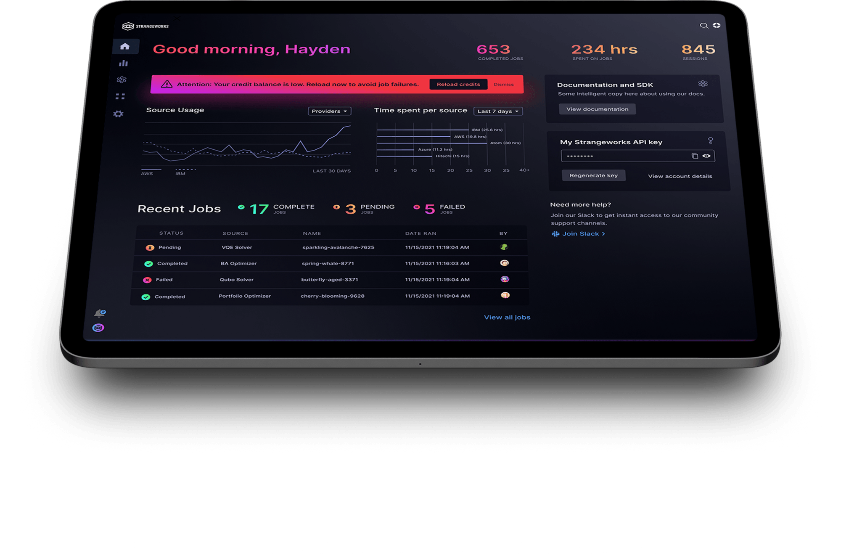Copy the API key with clipboard icon
The image size is (841, 556).
tap(695, 156)
